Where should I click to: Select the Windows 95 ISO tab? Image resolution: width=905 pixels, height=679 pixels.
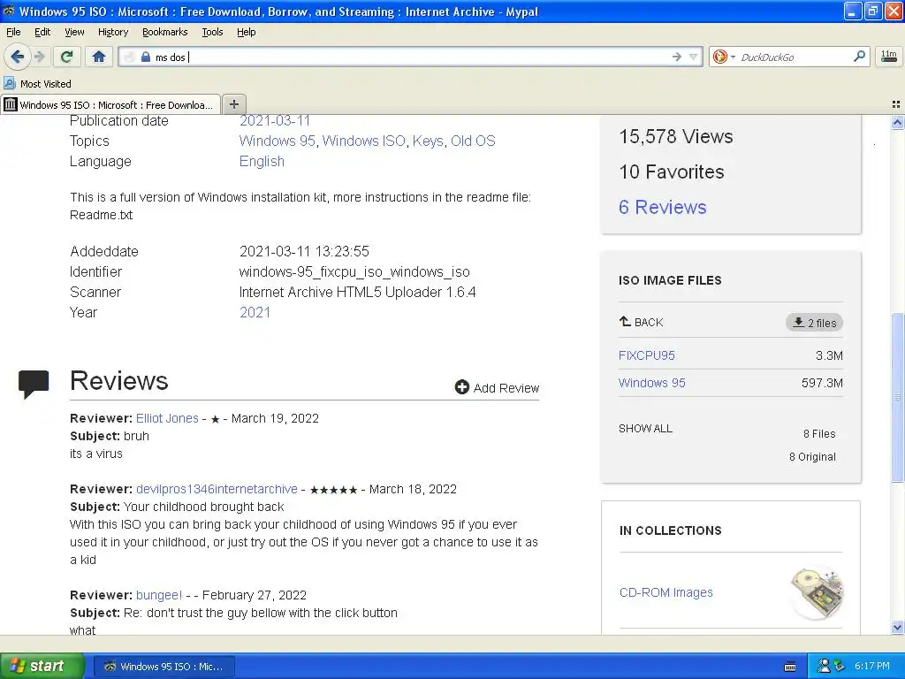click(110, 104)
